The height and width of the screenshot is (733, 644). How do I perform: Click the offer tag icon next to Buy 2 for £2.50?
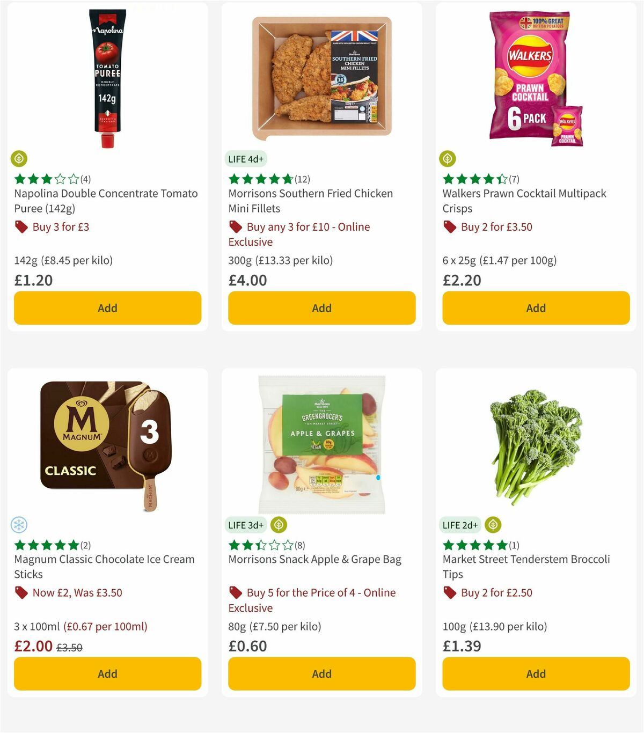pos(449,593)
